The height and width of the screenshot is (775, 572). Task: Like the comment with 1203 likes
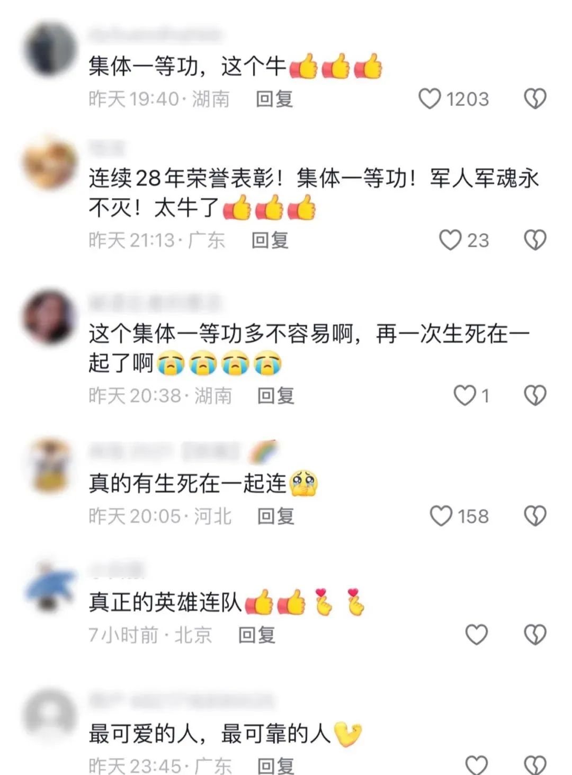tap(430, 99)
